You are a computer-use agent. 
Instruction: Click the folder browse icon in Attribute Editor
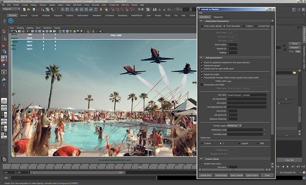pyautogui.click(x=294, y=73)
